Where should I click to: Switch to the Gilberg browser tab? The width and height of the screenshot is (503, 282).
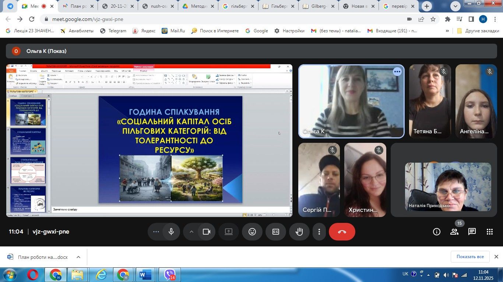point(319,6)
